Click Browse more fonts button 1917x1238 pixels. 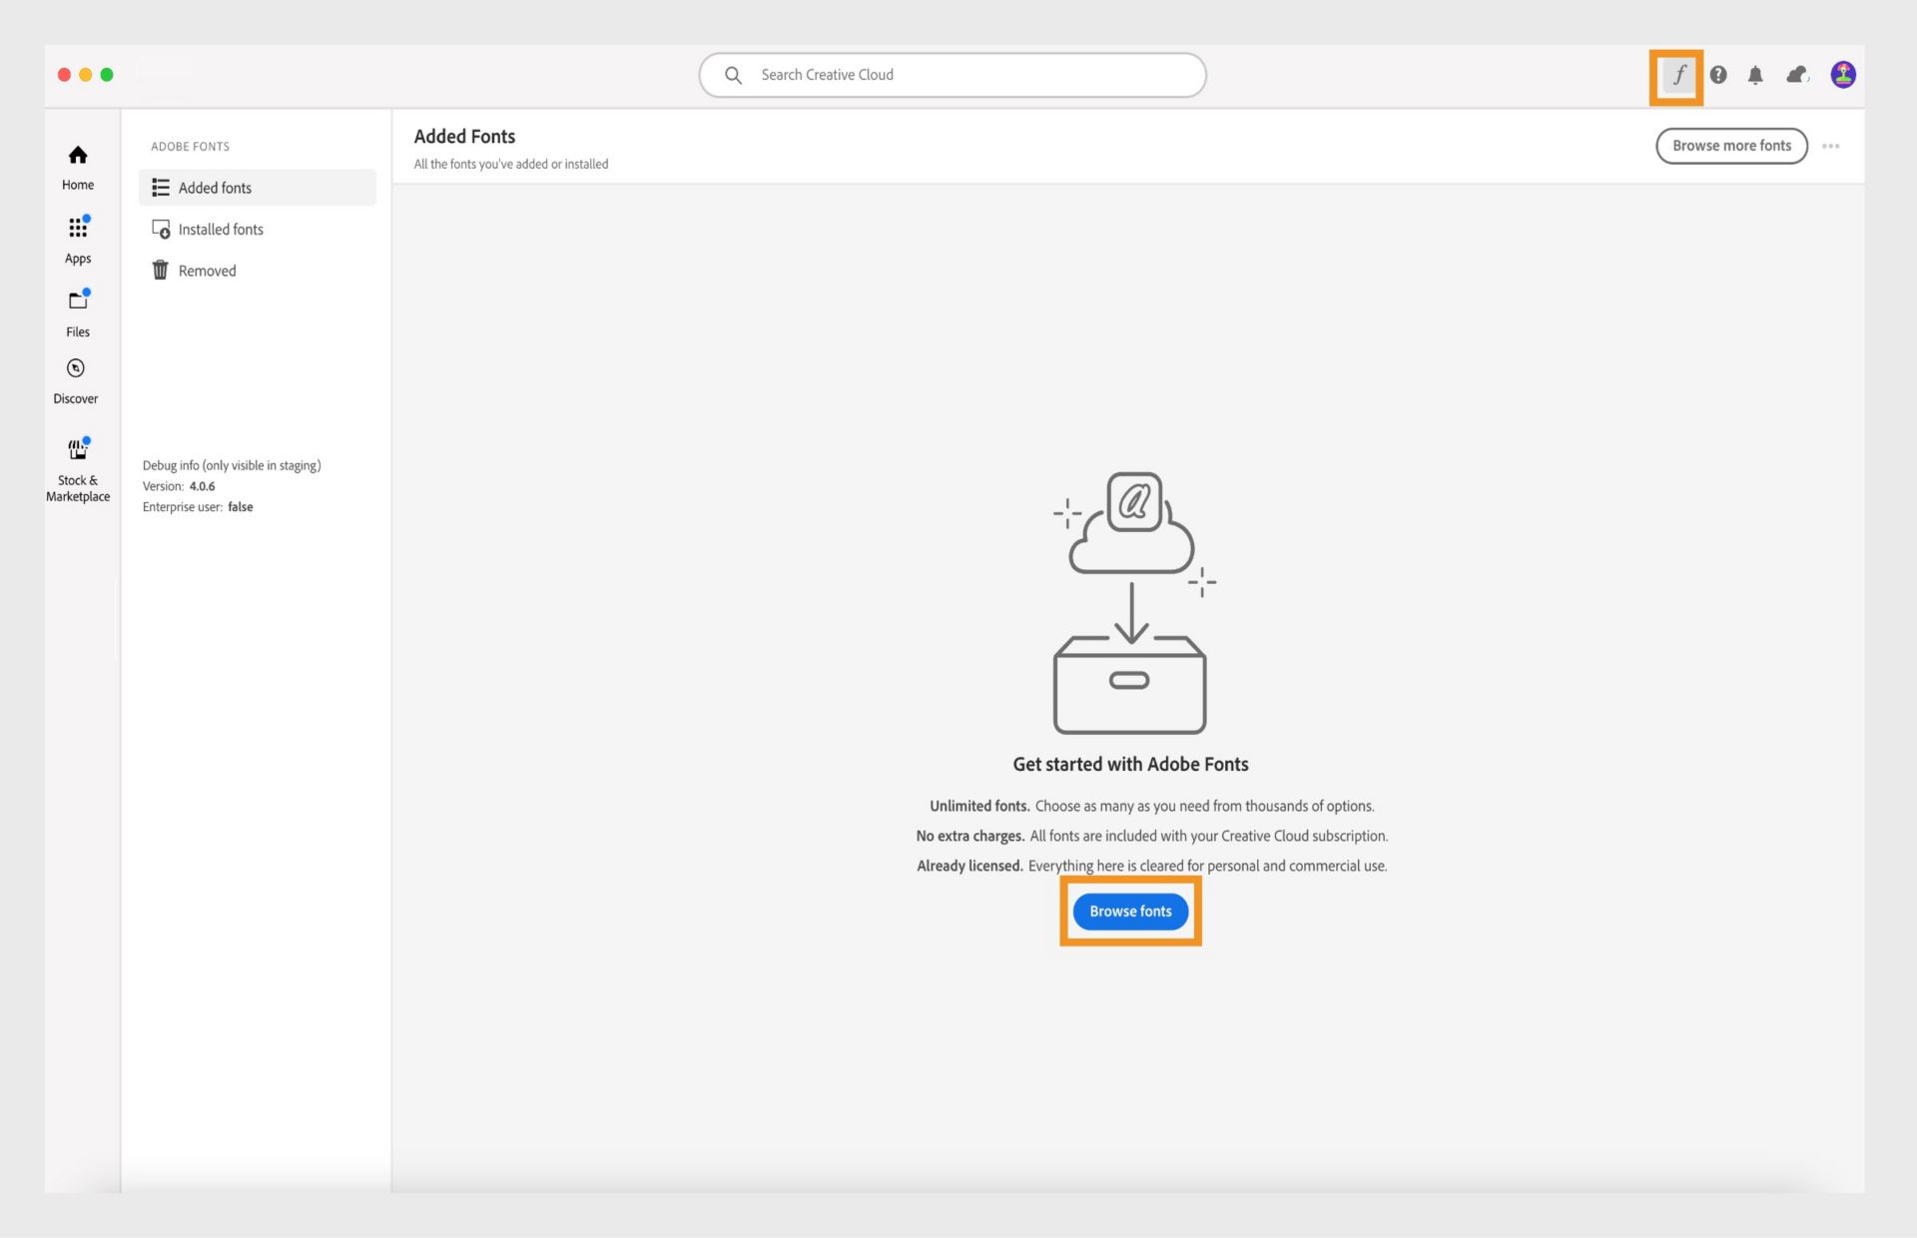1731,146
